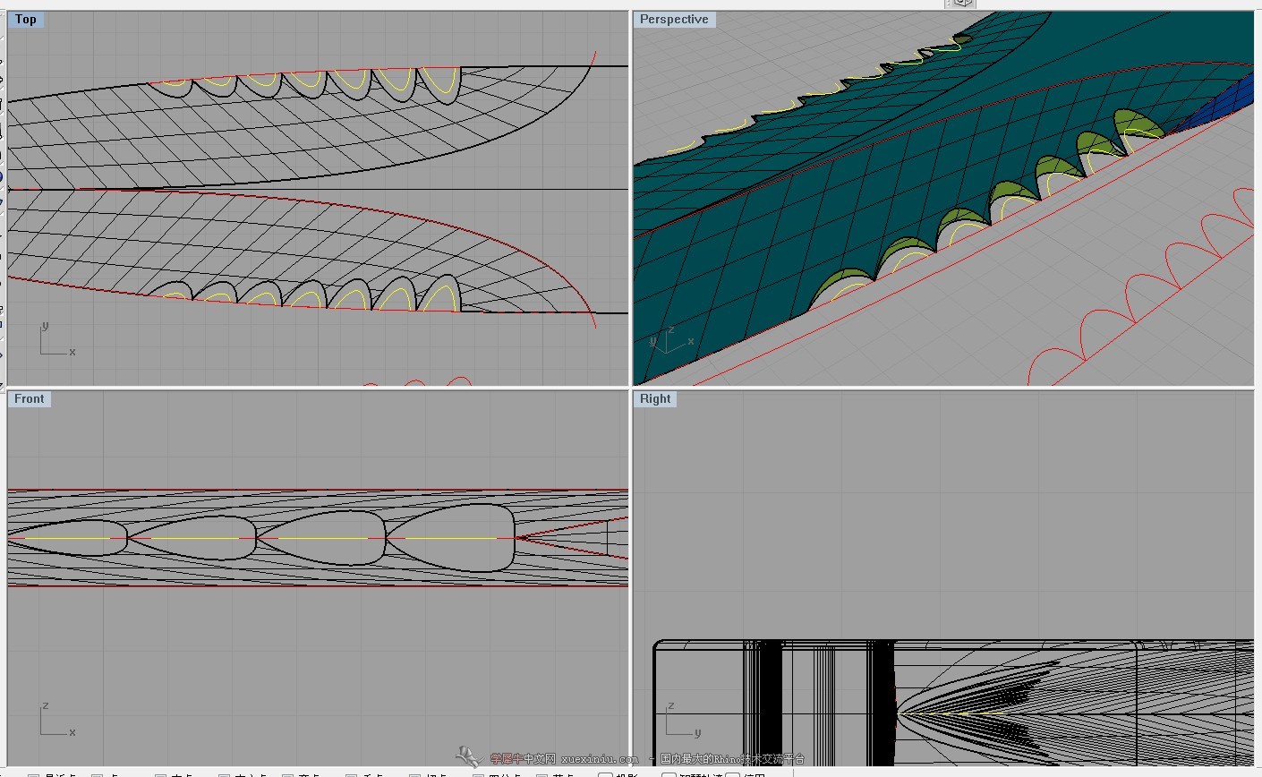The image size is (1262, 777).
Task: Open the Right viewport title label
Action: [655, 398]
